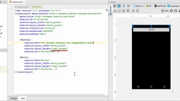Screen dimensions: 180x101
Task: Click the second layout toolbar icon
Action: (119, 11)
